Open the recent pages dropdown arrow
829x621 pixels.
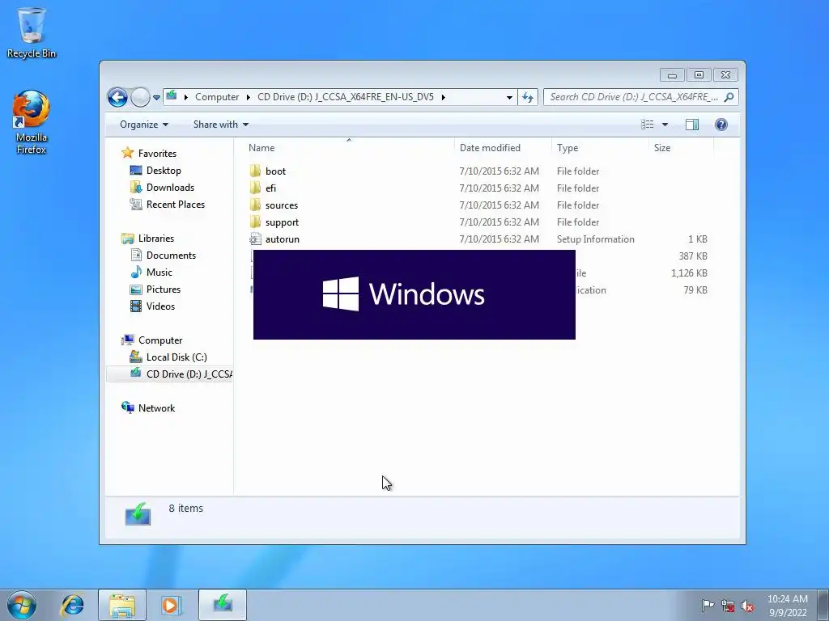pyautogui.click(x=156, y=97)
